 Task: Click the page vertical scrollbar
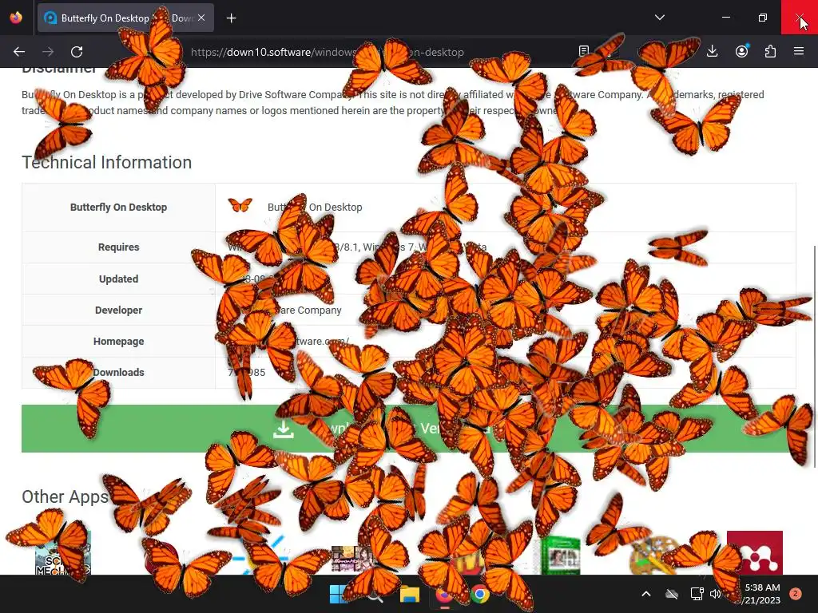[x=814, y=356]
